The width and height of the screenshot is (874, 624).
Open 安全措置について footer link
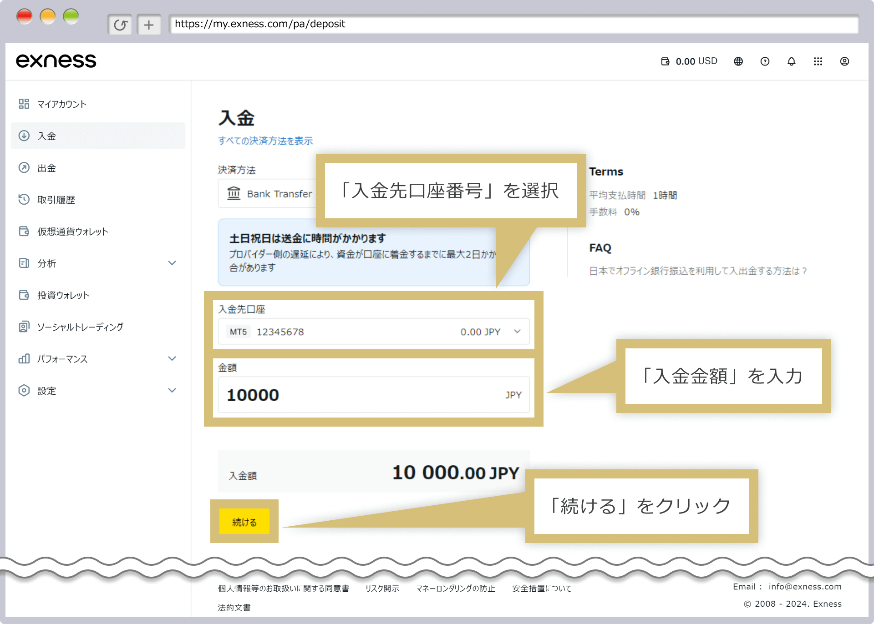(x=542, y=588)
